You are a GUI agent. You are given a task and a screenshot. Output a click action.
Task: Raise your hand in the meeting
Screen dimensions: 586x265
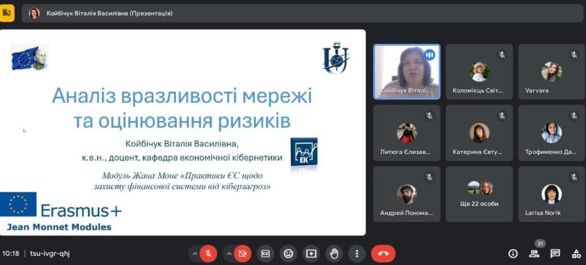pyautogui.click(x=334, y=253)
